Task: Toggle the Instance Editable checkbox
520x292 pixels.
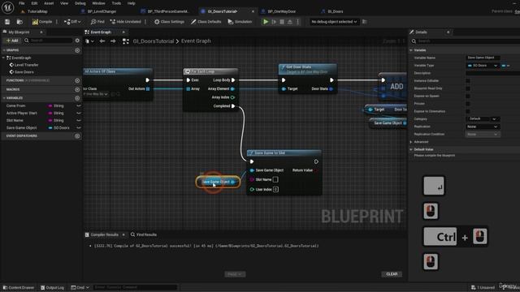Action: (468, 81)
